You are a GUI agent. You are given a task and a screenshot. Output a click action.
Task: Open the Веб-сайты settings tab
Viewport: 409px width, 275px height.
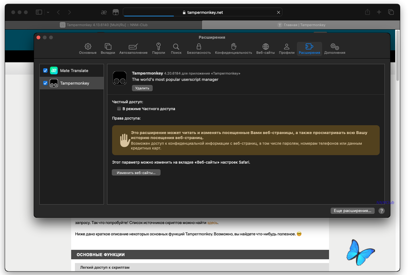[x=266, y=49]
